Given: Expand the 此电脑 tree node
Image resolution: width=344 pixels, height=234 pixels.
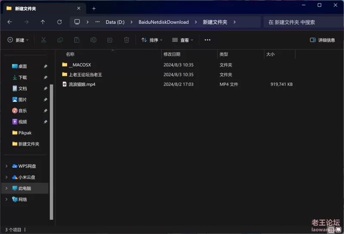Looking at the screenshot, I should 6,188.
